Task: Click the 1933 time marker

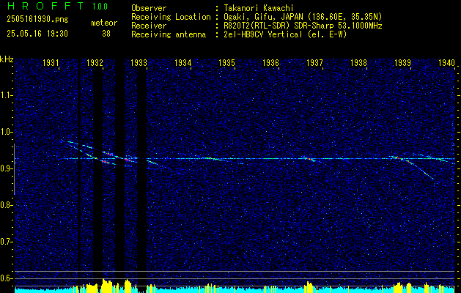Action: click(139, 62)
